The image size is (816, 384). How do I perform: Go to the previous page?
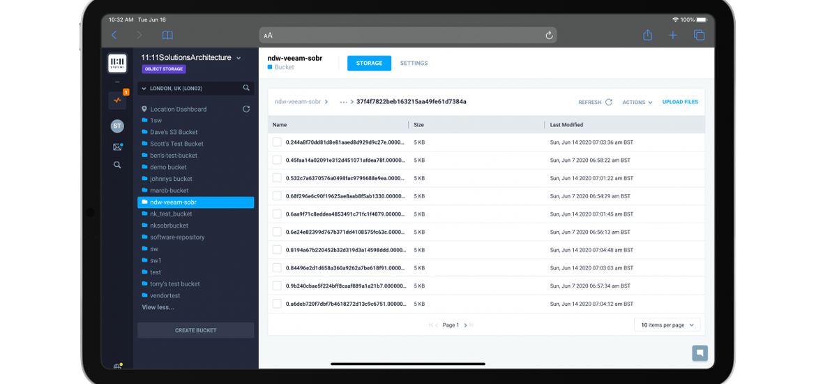437,325
